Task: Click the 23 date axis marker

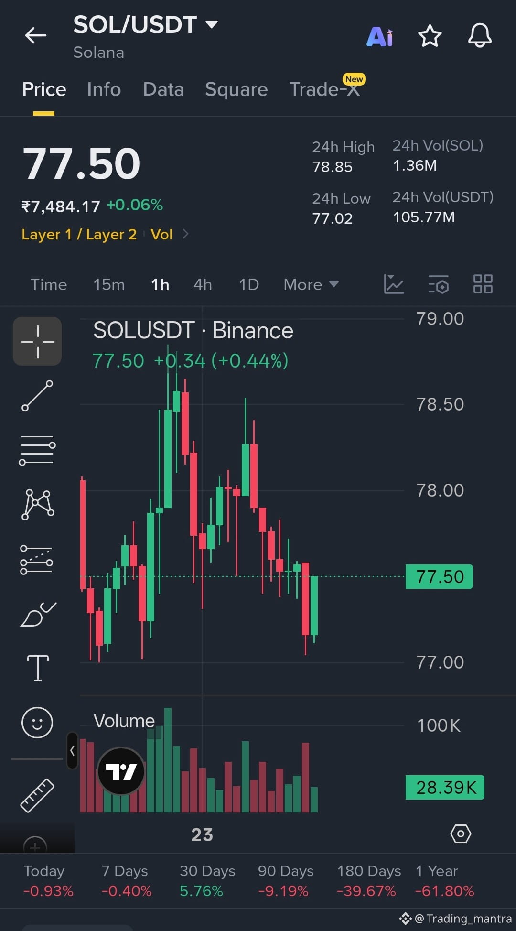Action: coord(202,834)
